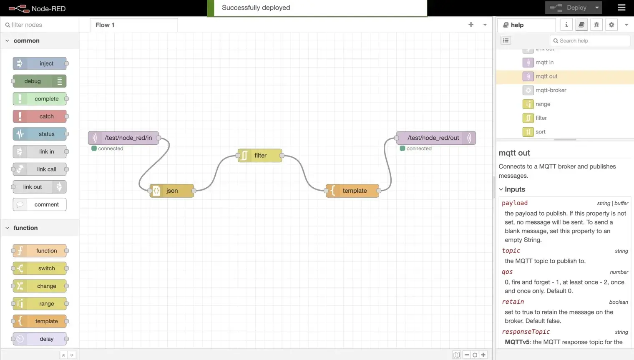Open the information panel icon
The height and width of the screenshot is (360, 634).
(566, 25)
